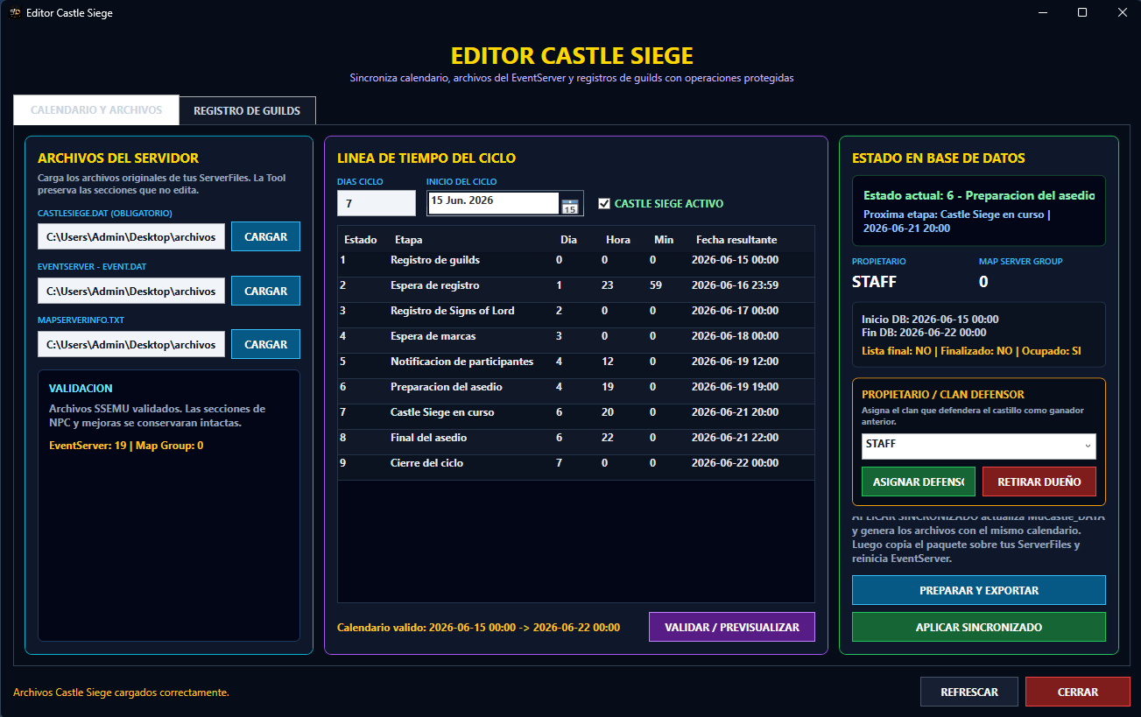The height and width of the screenshot is (717, 1141).
Task: Click the Editor Castle Siege title bar app icon
Action: pos(14,13)
